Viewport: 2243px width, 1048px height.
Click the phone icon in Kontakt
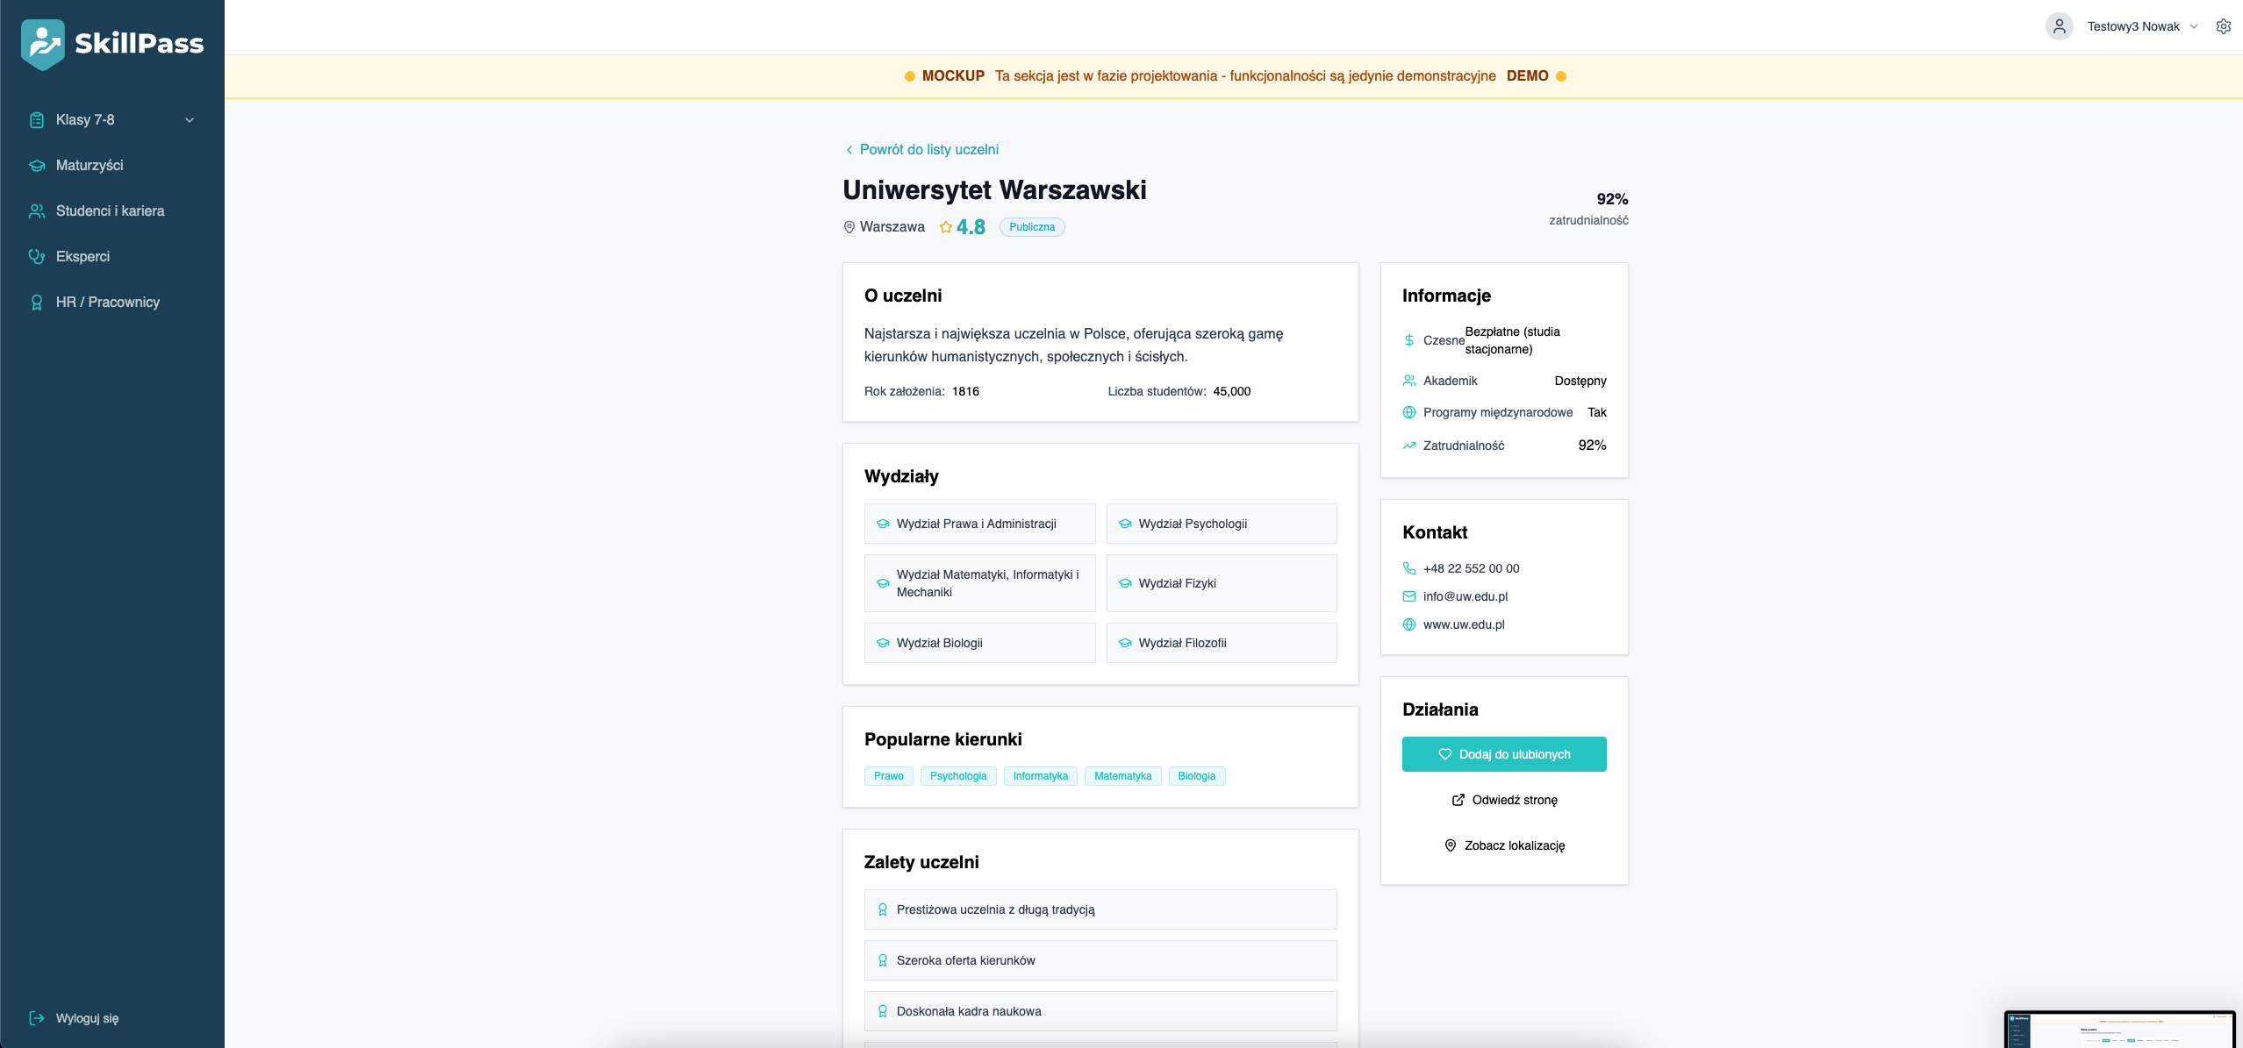[x=1409, y=568]
